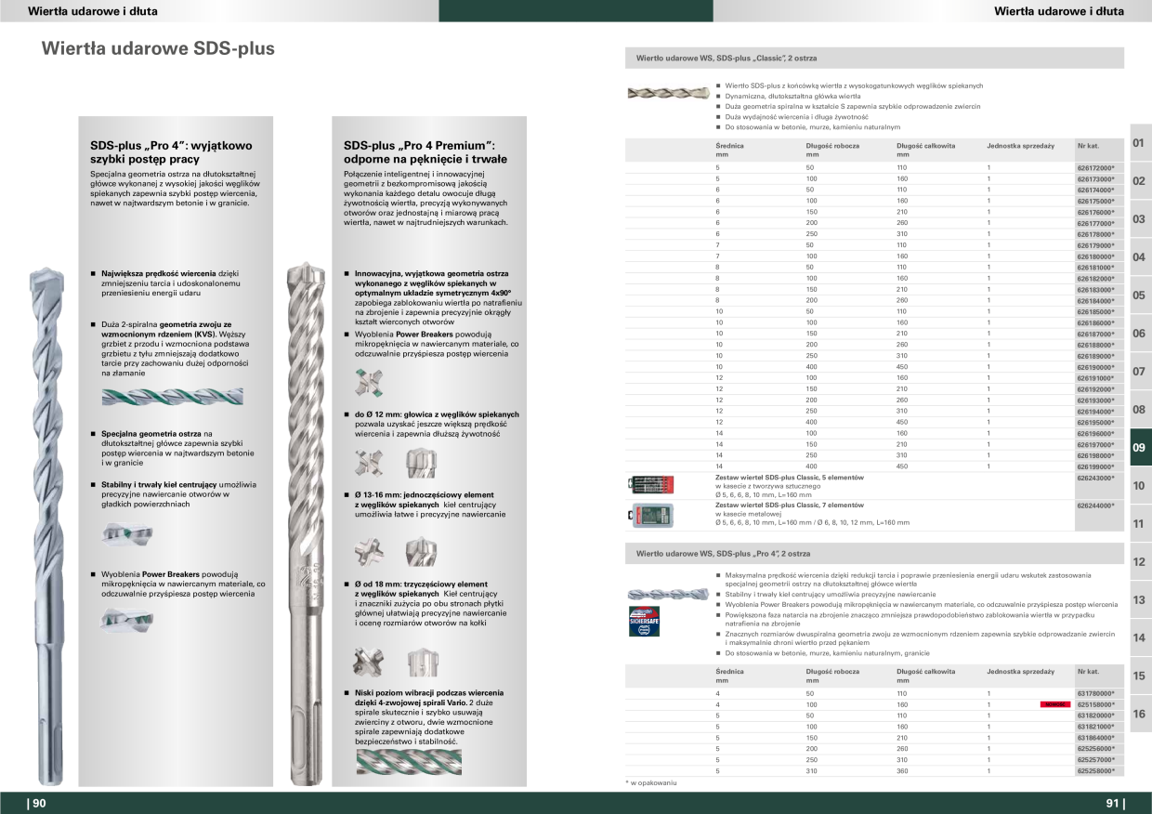Select set catalog number 626243000*
The height and width of the screenshot is (814, 1152).
pos(1095,478)
